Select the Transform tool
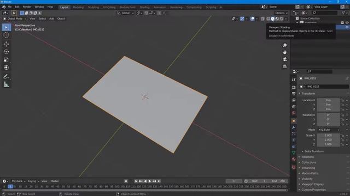 [6, 68]
